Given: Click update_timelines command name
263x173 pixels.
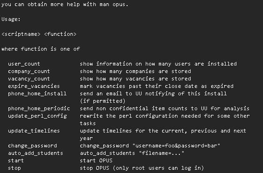Looking at the screenshot, I should point(34,131).
